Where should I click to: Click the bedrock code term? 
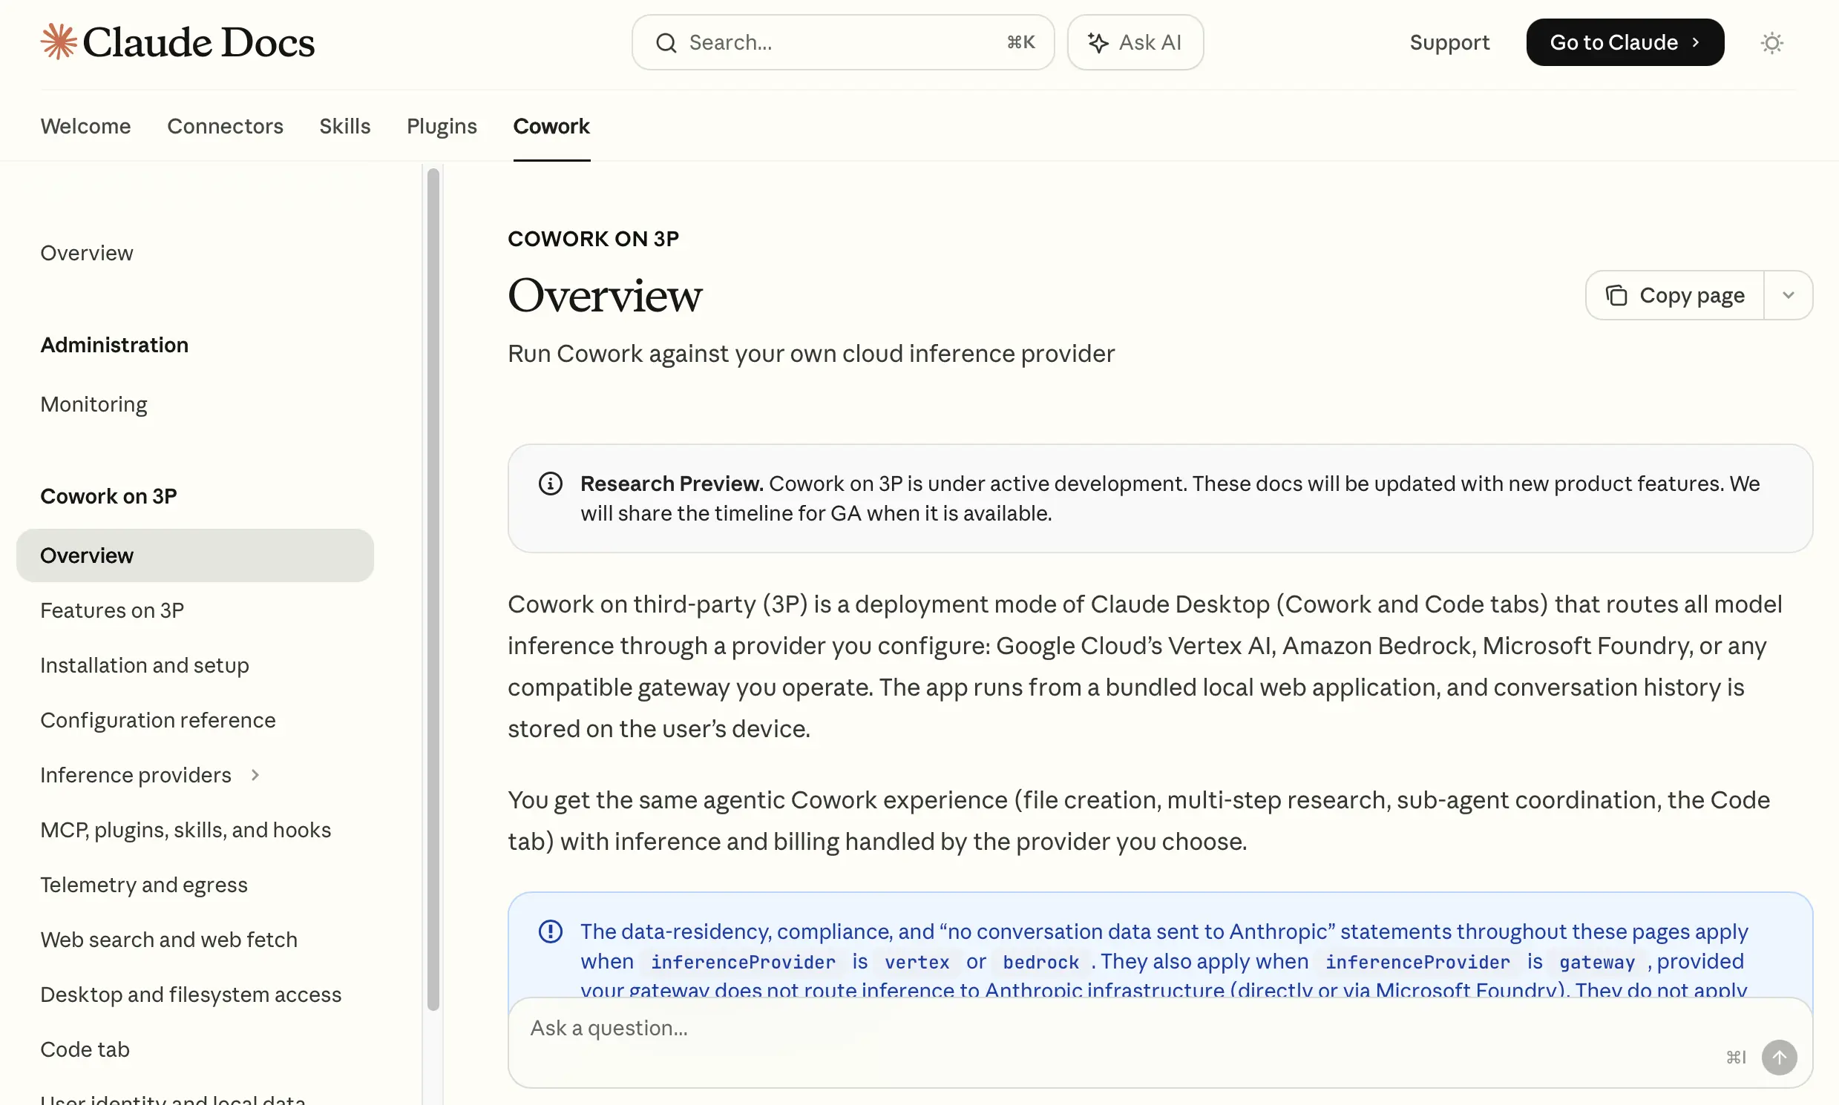[1040, 962]
